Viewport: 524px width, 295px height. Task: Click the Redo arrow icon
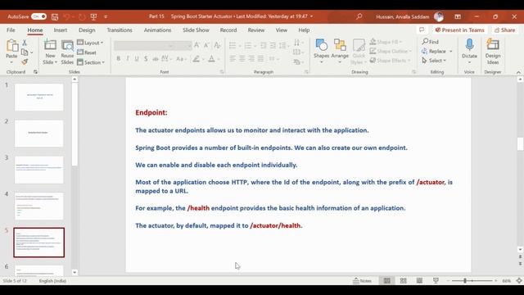82,16
